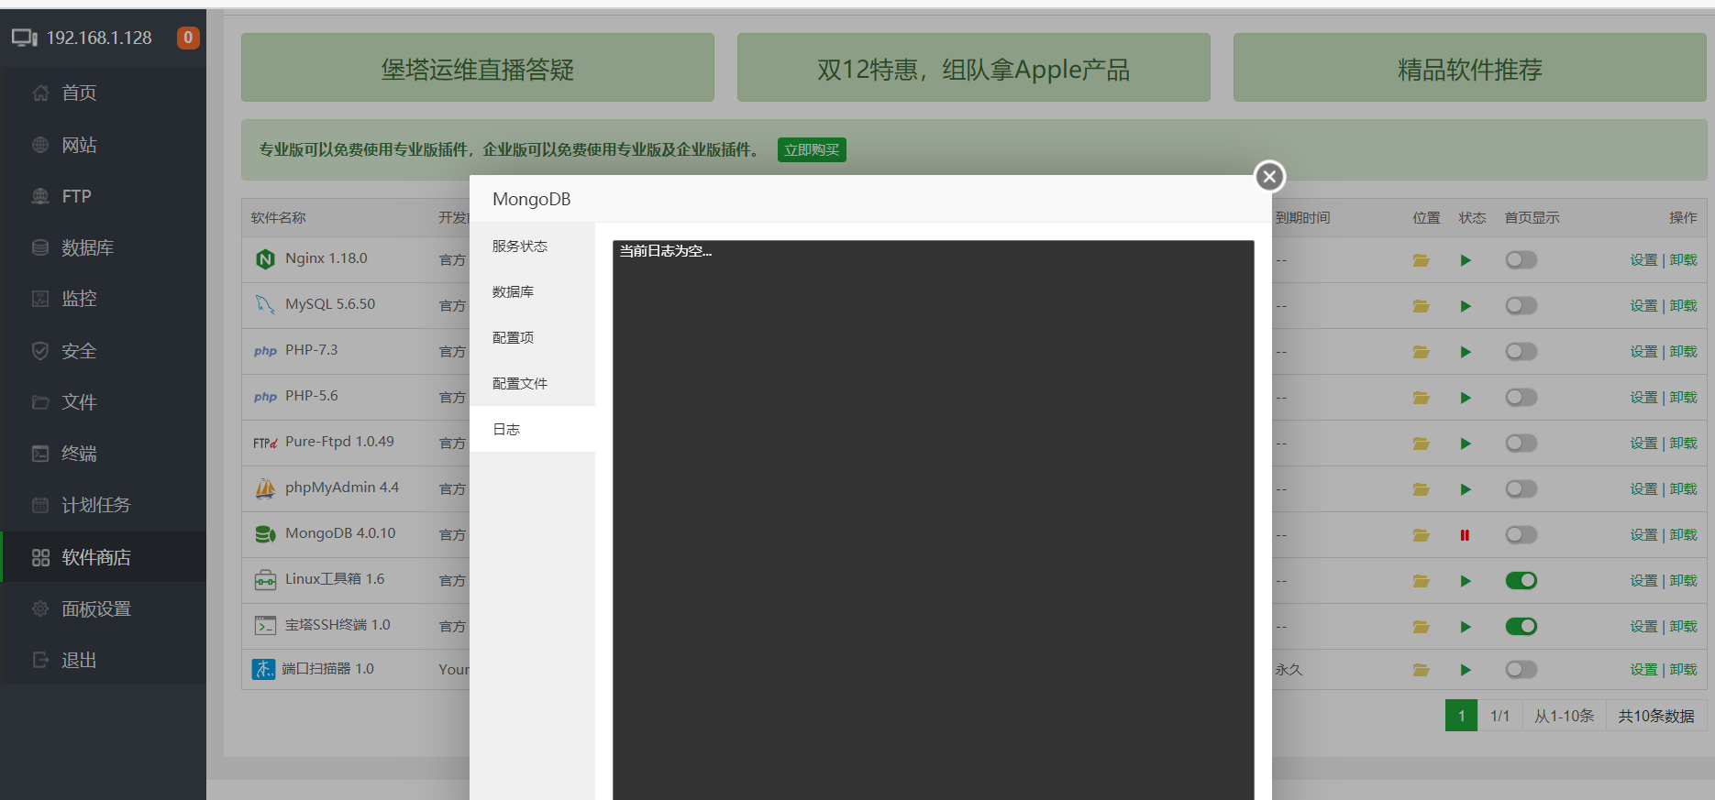This screenshot has height=800, width=1715.
Task: Click the Nginx logo icon
Action: (x=265, y=259)
